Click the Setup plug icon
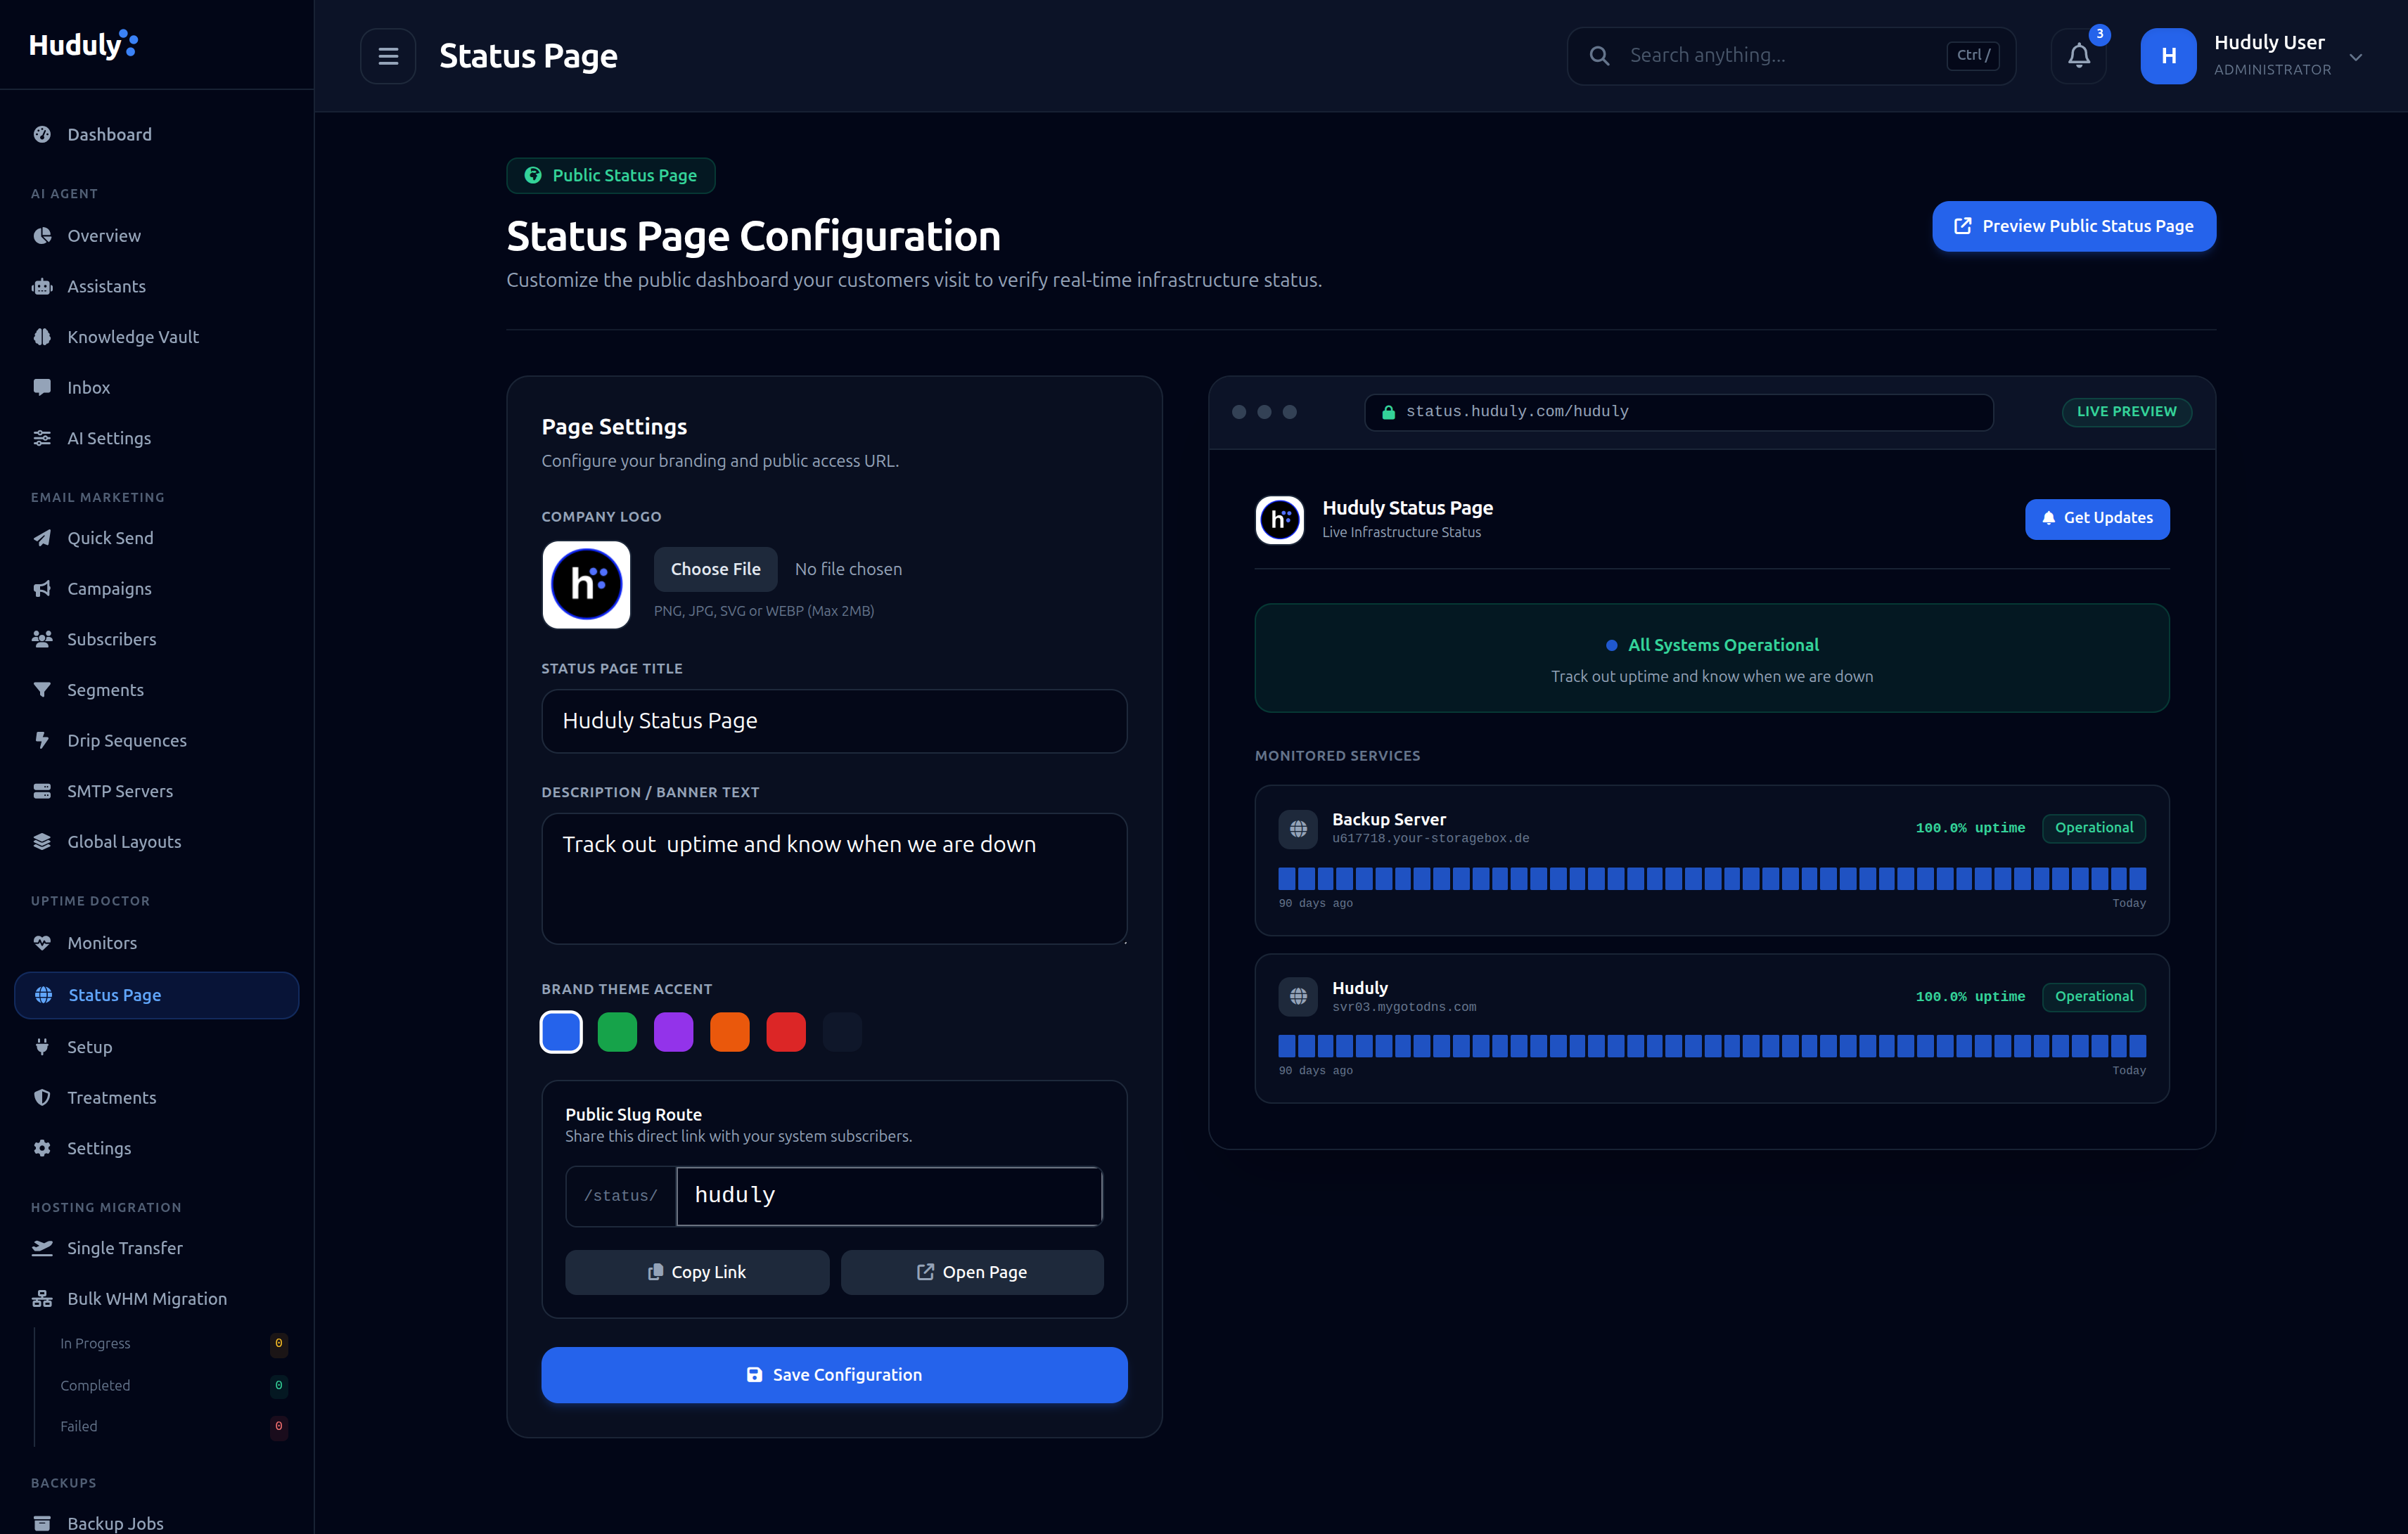This screenshot has width=2408, height=1534. 42,1046
